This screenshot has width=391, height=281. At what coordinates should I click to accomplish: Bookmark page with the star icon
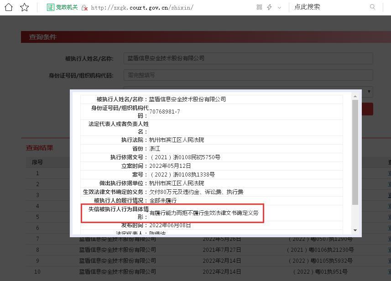coord(25,7)
